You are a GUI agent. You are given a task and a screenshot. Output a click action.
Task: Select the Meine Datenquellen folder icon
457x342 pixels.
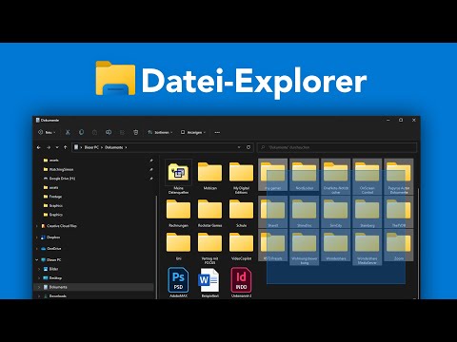click(178, 172)
